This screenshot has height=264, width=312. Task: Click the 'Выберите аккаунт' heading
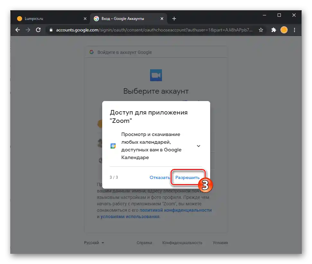[x=156, y=91]
